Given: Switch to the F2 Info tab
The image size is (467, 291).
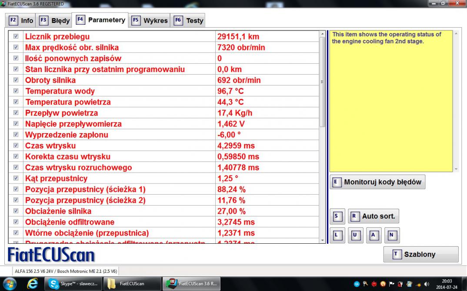Looking at the screenshot, I should click(20, 20).
